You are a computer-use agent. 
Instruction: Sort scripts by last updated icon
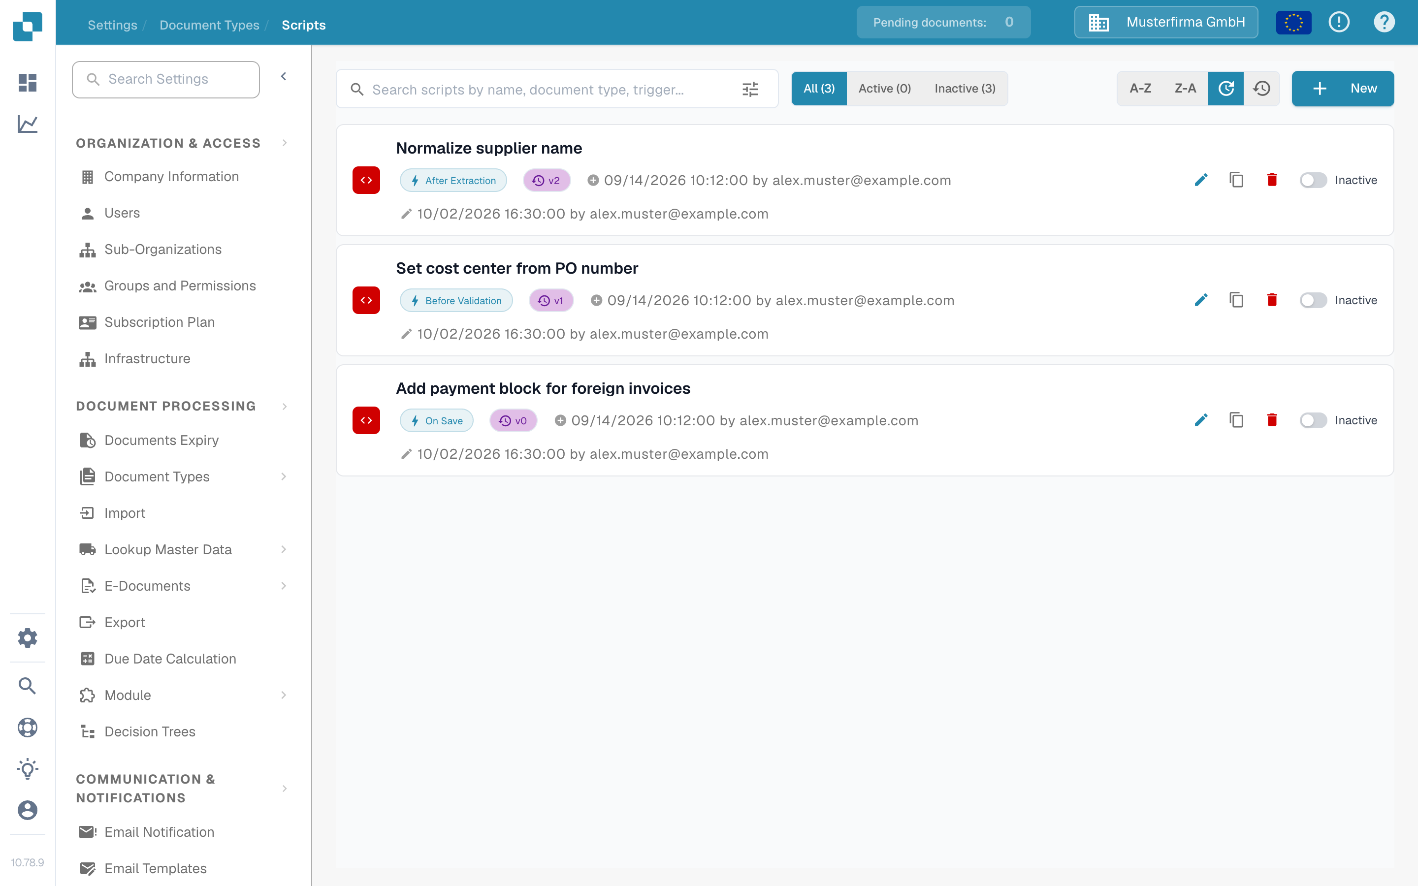[x=1226, y=89]
